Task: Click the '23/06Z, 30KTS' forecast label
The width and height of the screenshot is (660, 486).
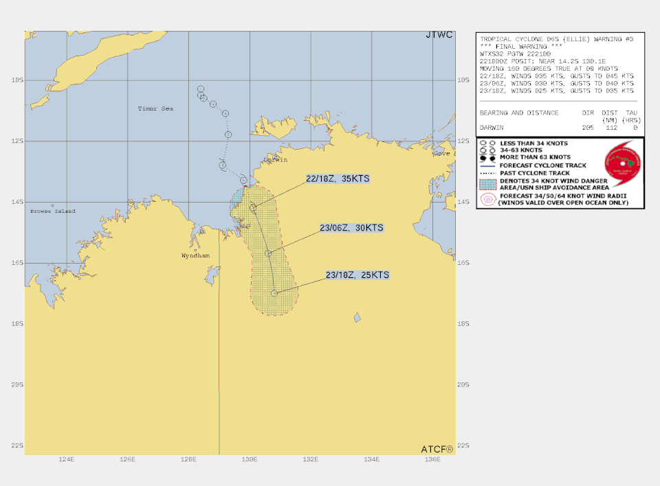Action: tap(351, 228)
